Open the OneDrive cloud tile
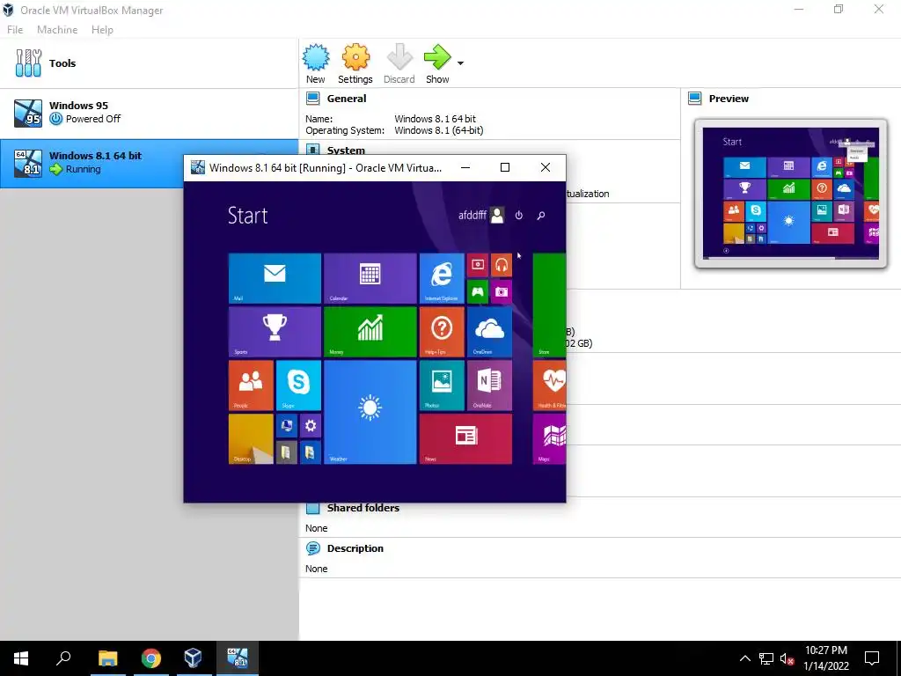901x676 pixels. [x=489, y=332]
